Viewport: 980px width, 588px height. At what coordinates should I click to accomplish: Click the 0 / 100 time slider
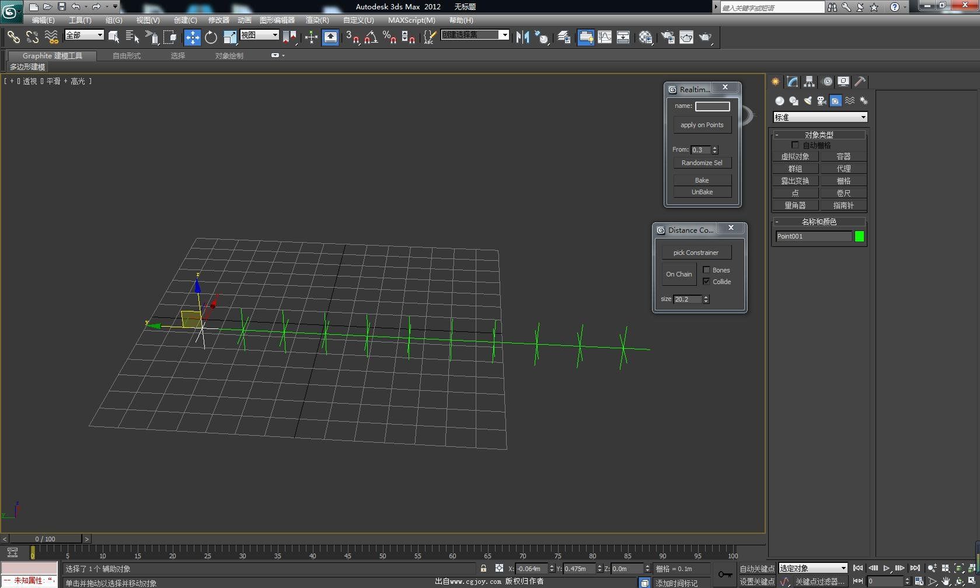coord(46,539)
